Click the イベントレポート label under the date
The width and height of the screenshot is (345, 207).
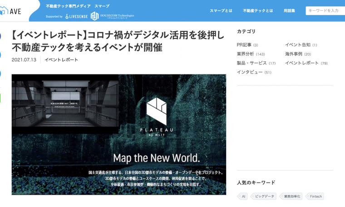(x=61, y=60)
